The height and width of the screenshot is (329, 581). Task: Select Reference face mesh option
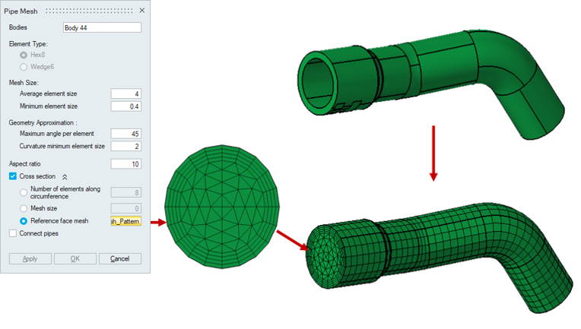pyautogui.click(x=24, y=221)
